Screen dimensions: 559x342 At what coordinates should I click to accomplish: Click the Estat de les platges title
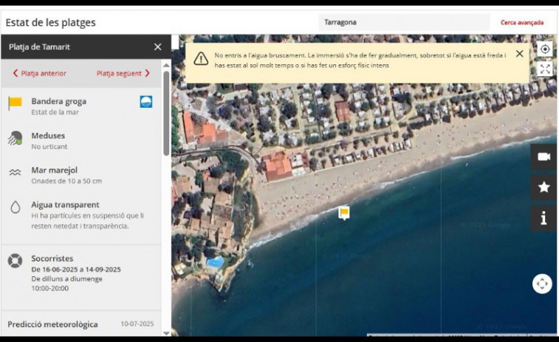(51, 22)
